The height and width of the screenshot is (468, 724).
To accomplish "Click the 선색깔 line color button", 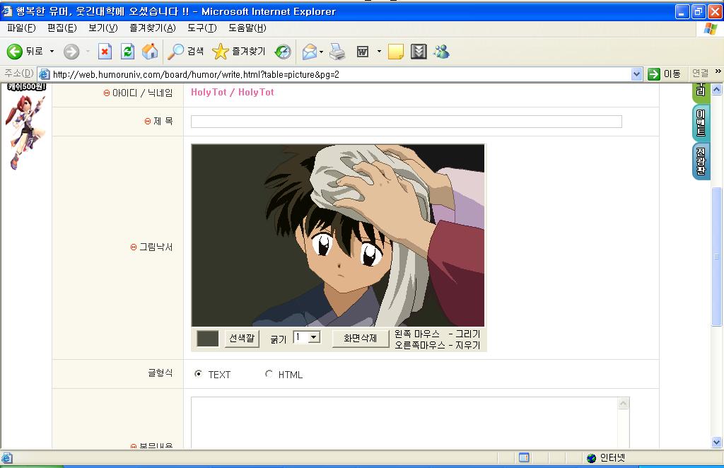I will click(x=242, y=339).
